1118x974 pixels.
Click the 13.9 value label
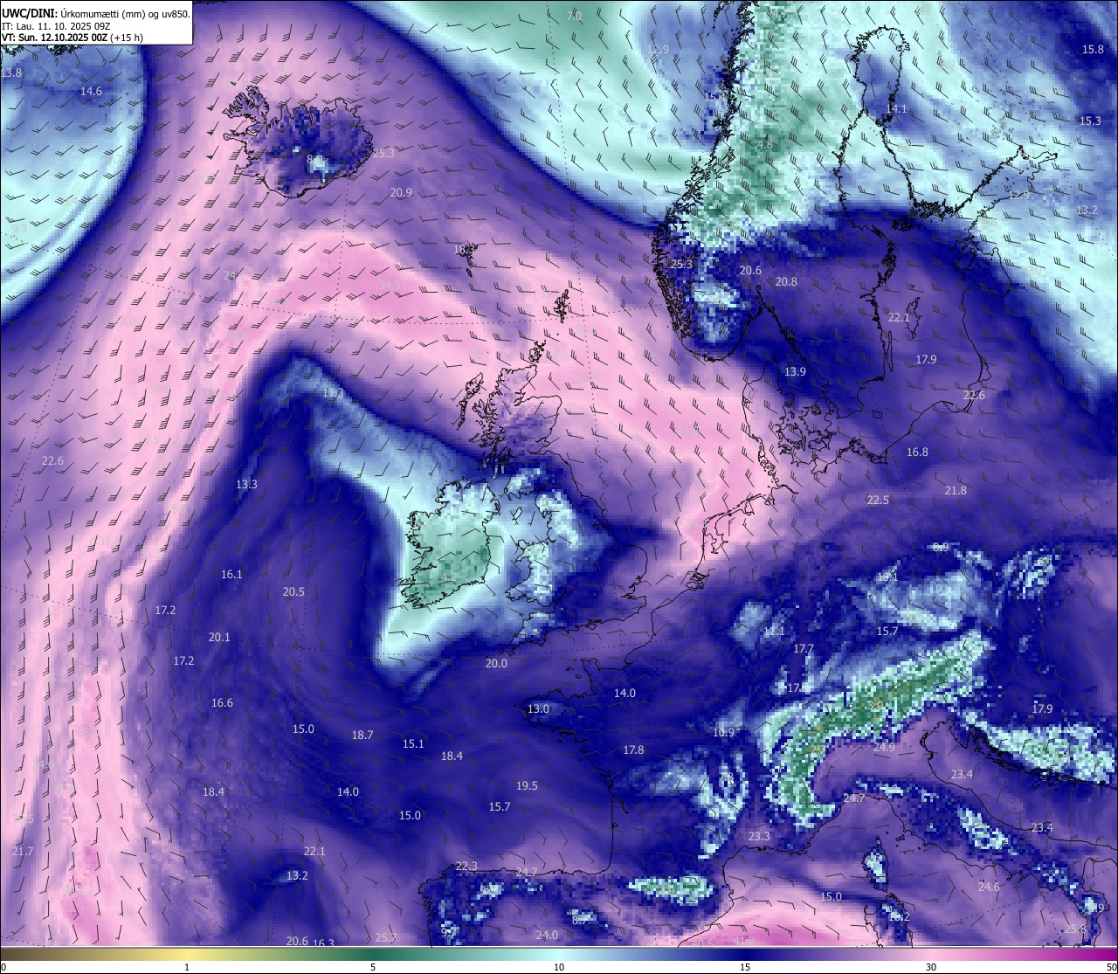coord(795,372)
